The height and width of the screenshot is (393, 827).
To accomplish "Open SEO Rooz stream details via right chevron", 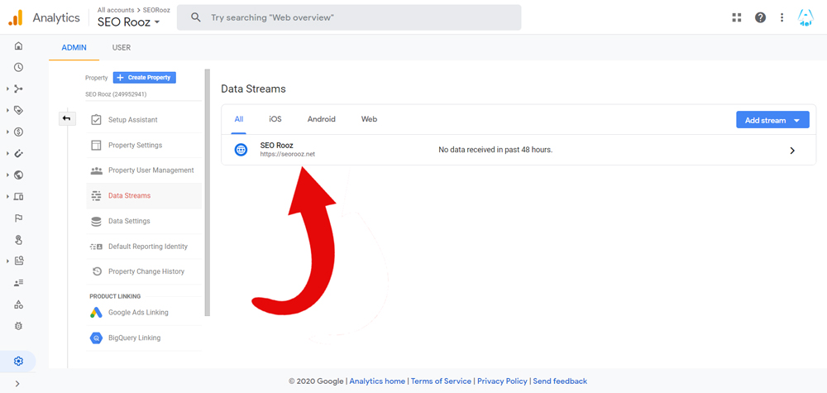I will [x=792, y=151].
